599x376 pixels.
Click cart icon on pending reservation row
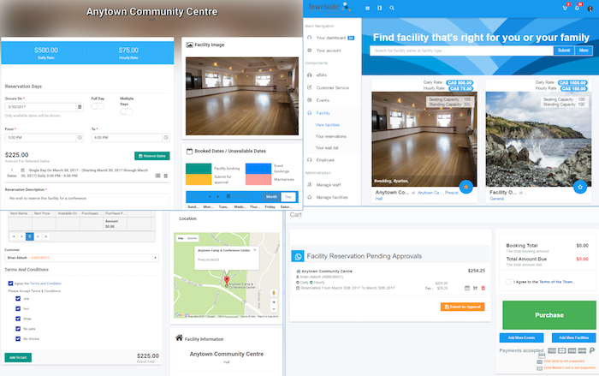(x=475, y=288)
